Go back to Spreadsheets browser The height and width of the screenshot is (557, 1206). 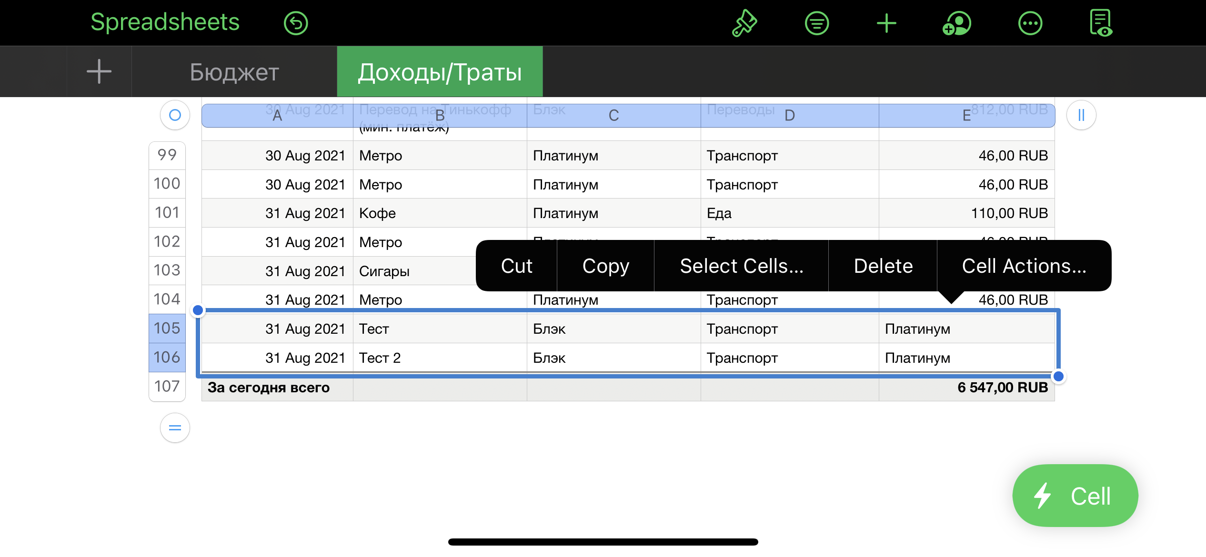[165, 22]
